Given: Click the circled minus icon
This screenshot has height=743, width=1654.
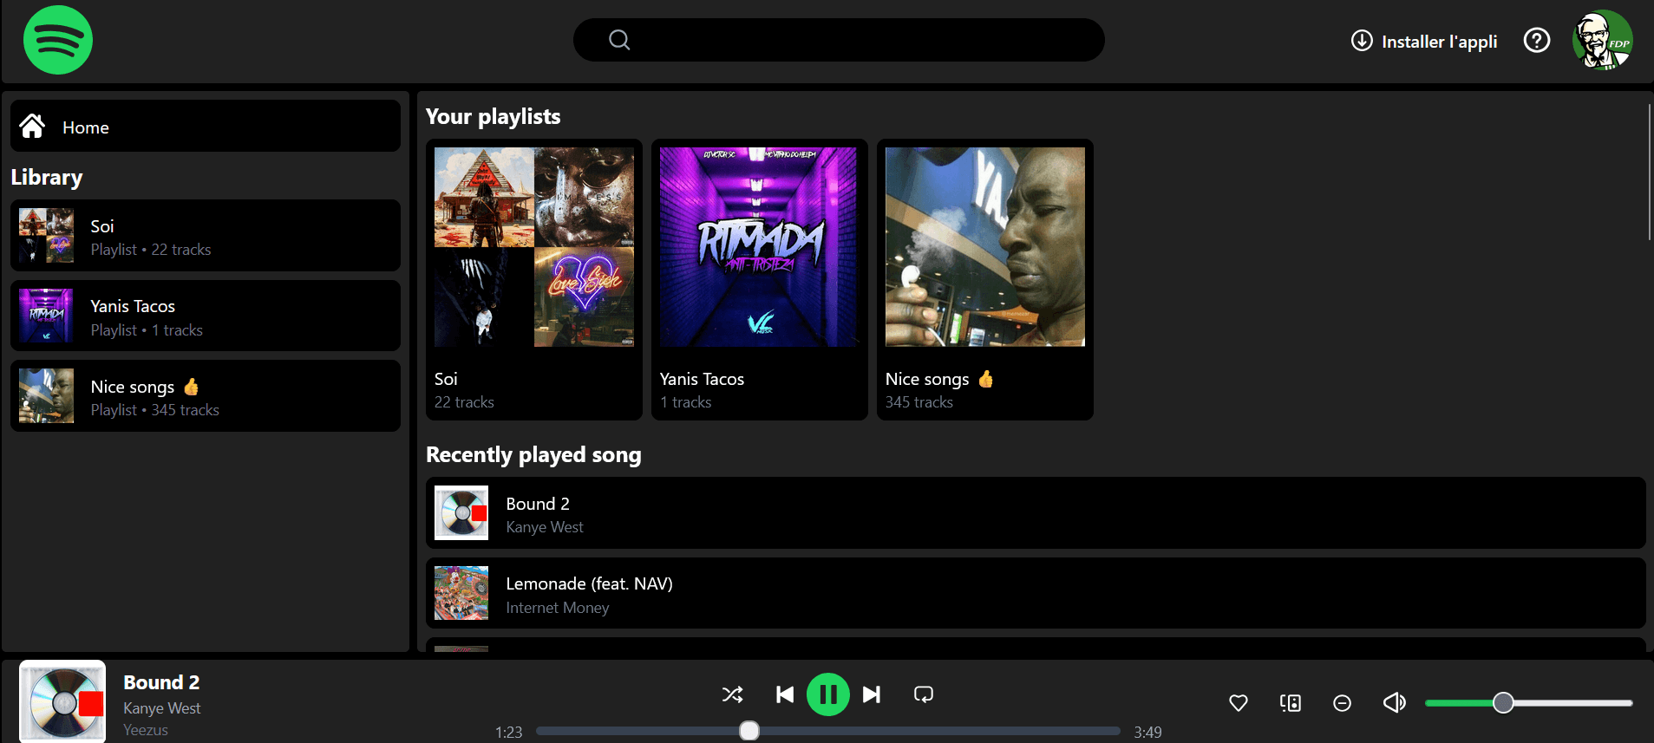Looking at the screenshot, I should [1342, 703].
